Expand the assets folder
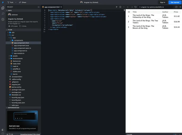 coord(15,56)
